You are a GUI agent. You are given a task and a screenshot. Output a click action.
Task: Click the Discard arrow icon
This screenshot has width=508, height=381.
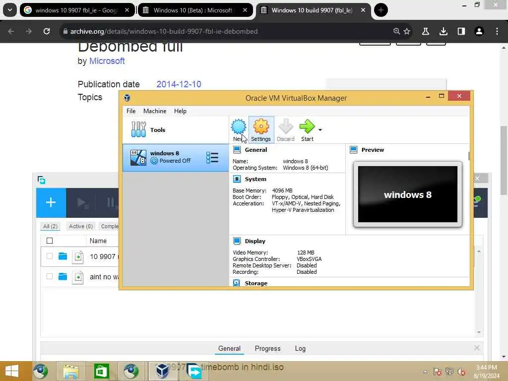pyautogui.click(x=286, y=127)
